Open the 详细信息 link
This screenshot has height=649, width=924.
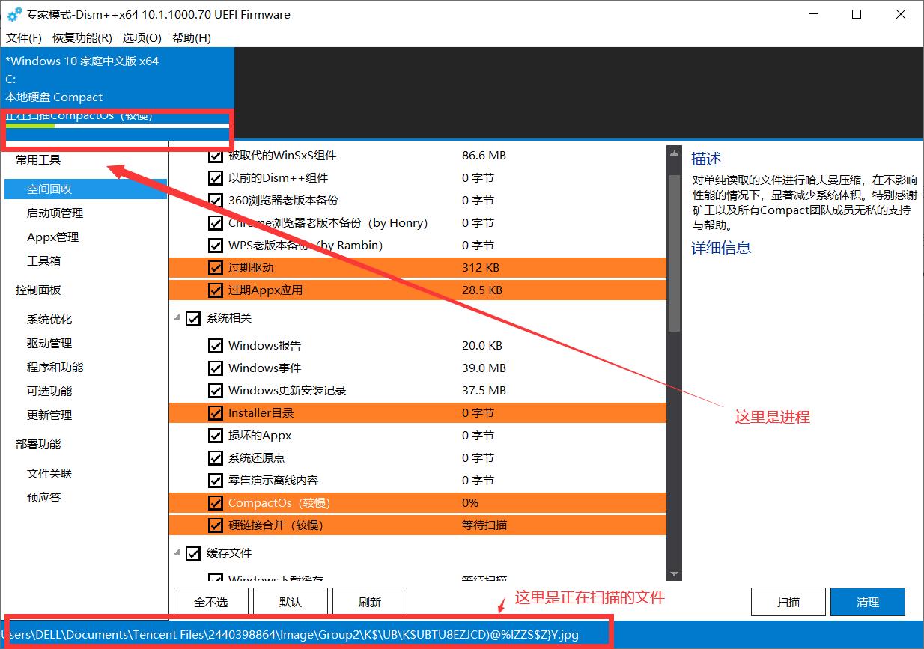720,248
